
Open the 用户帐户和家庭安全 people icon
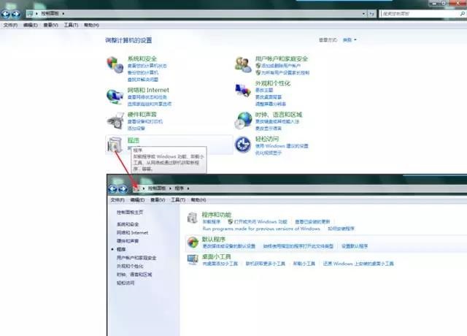pos(243,65)
